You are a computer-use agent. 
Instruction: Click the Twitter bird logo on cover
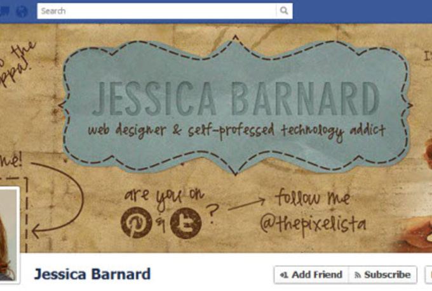(x=186, y=223)
